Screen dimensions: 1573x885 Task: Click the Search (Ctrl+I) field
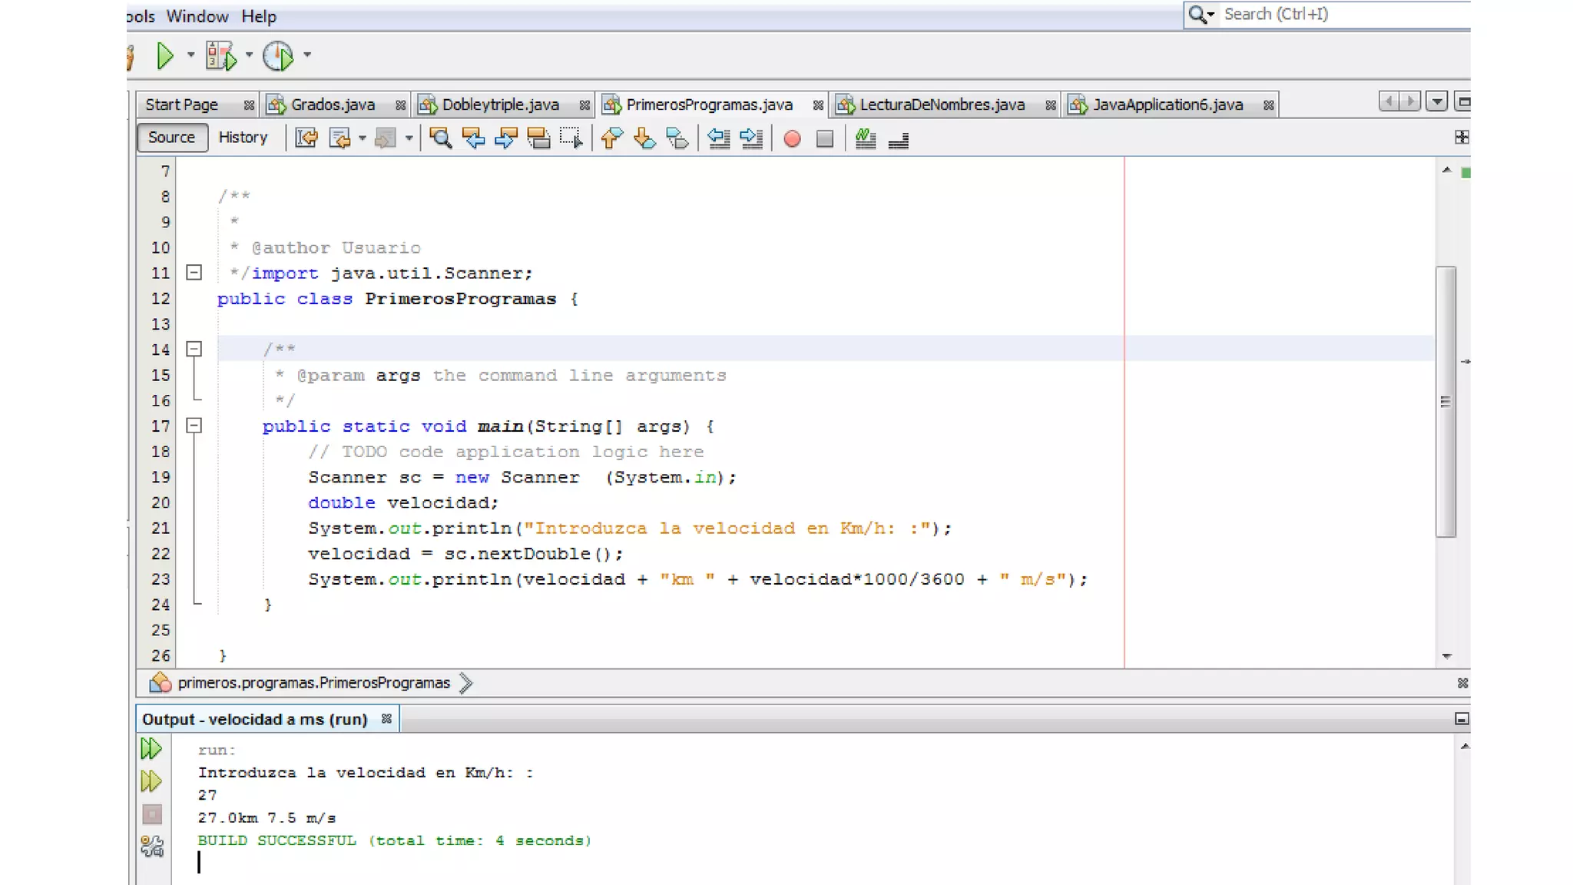coord(1346,15)
